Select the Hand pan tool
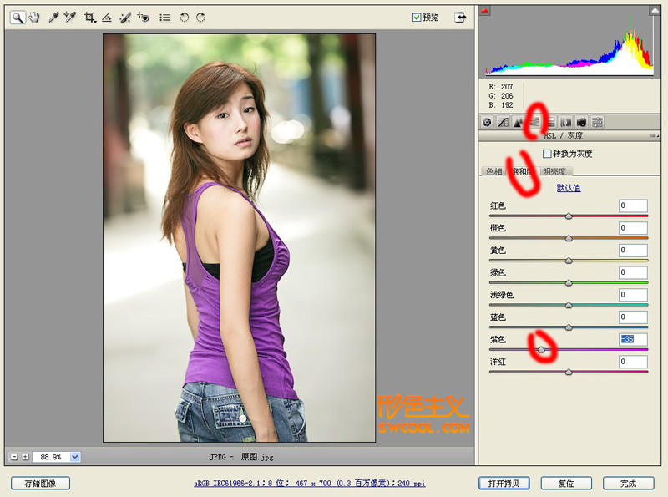 coord(34,18)
